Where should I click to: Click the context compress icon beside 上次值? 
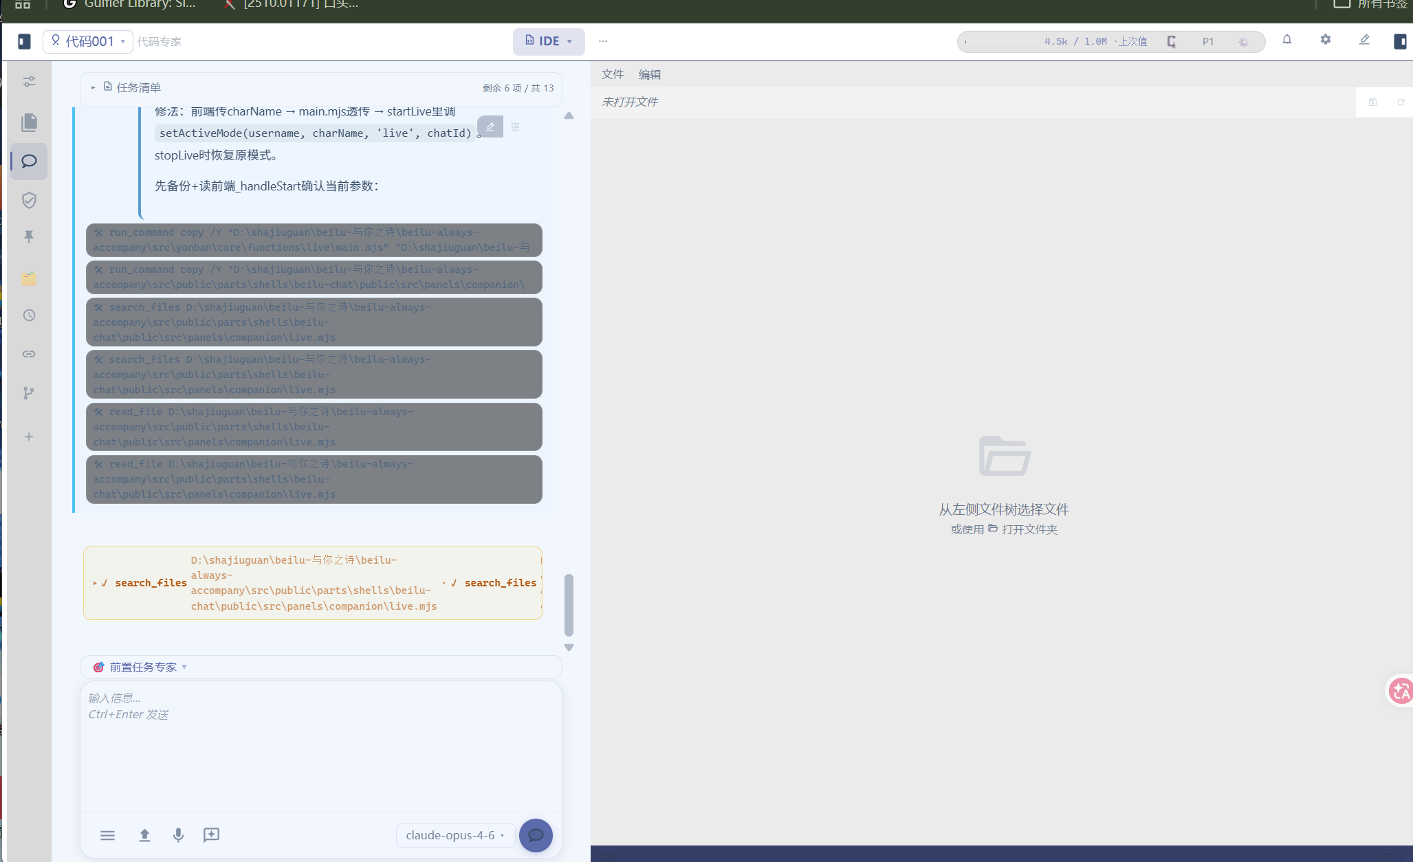coord(1172,42)
